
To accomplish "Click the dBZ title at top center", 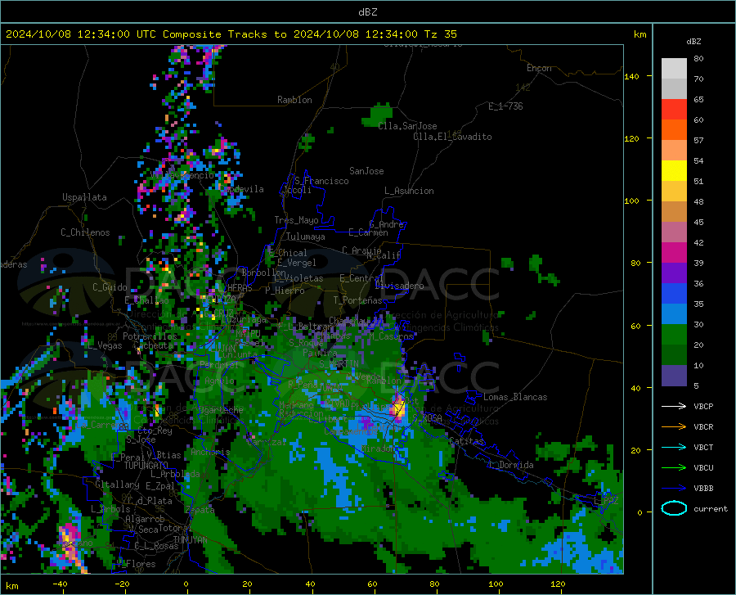I will tap(367, 12).
